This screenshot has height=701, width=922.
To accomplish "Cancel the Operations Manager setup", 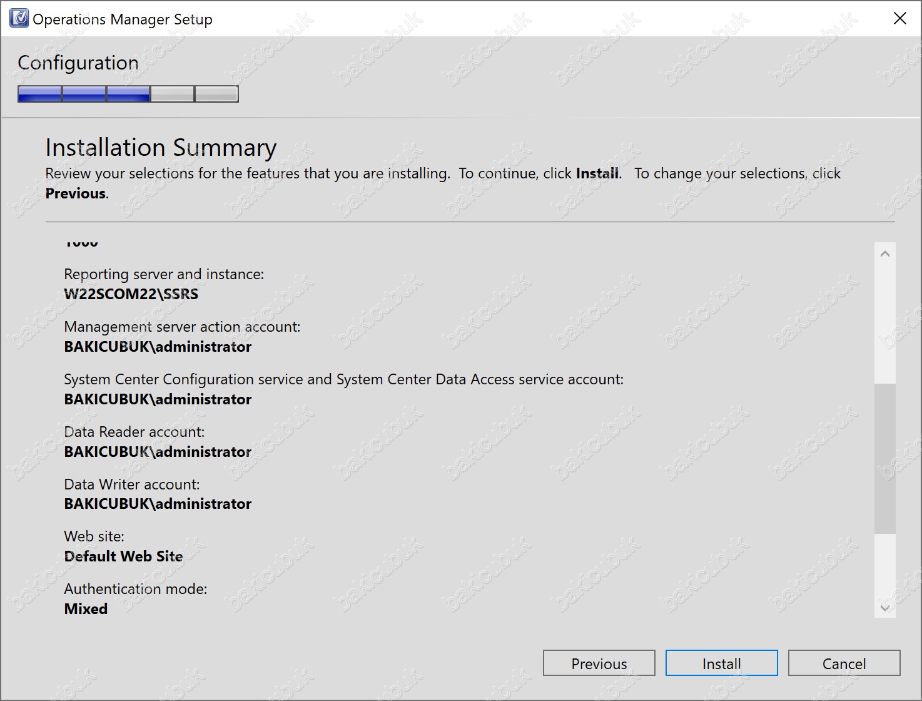I will 844,663.
